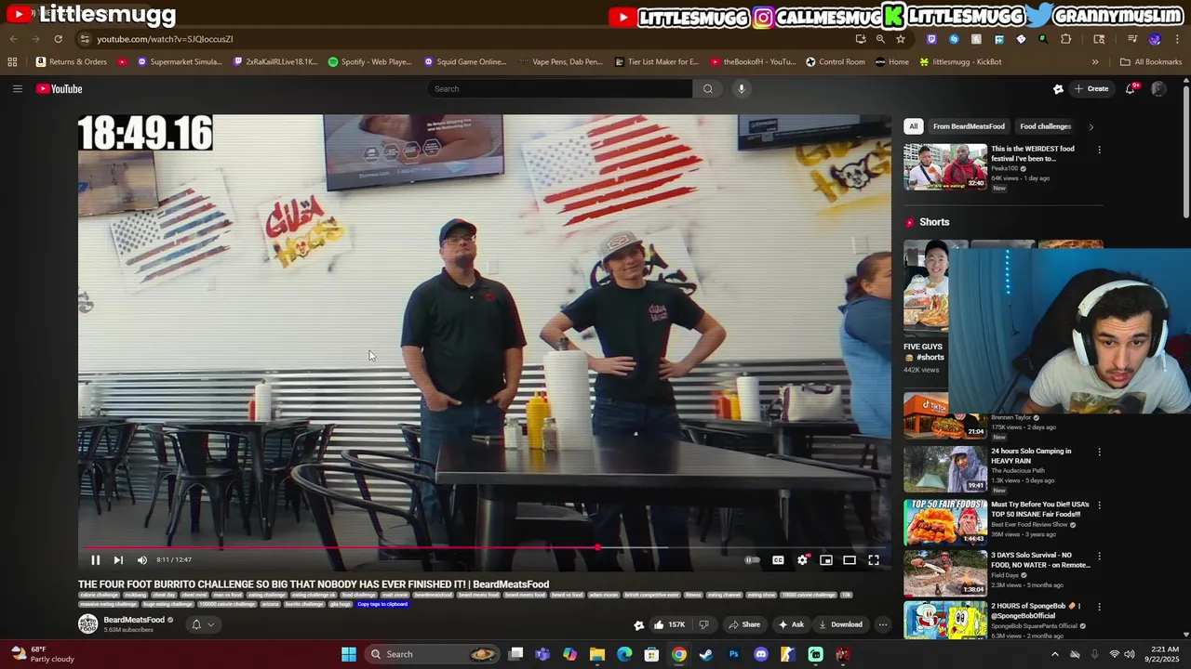Open Chrome extensions puzzle icon
The image size is (1191, 669).
click(x=1066, y=39)
